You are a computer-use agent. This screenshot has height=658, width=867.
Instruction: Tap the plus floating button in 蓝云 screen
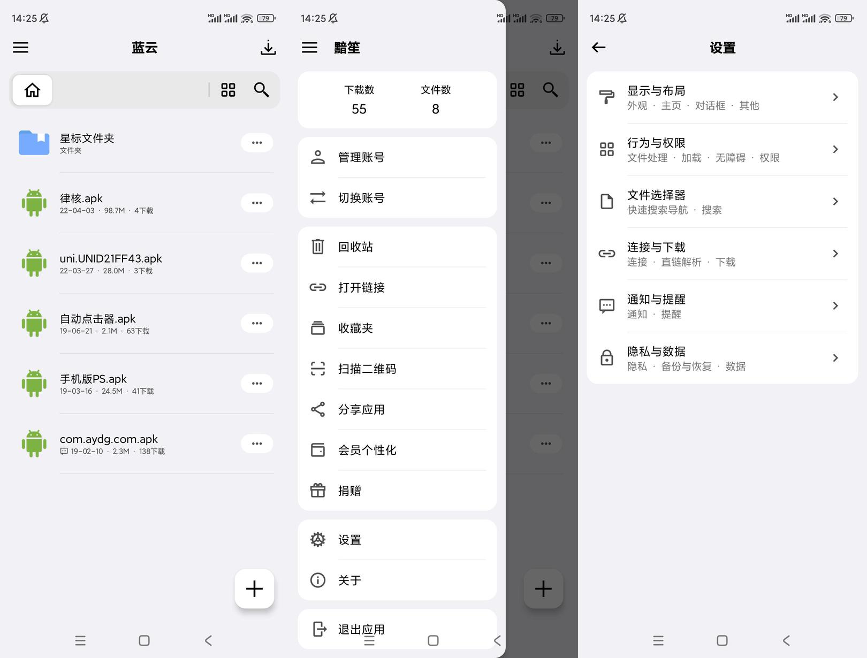pos(254,588)
